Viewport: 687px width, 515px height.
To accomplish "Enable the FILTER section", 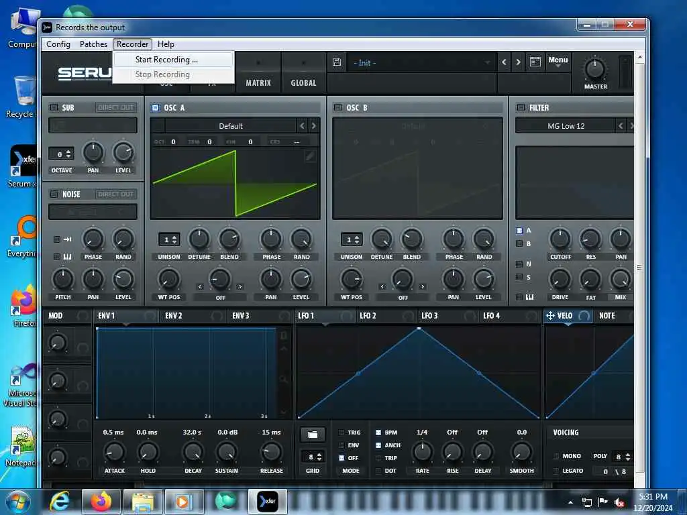I will [521, 107].
